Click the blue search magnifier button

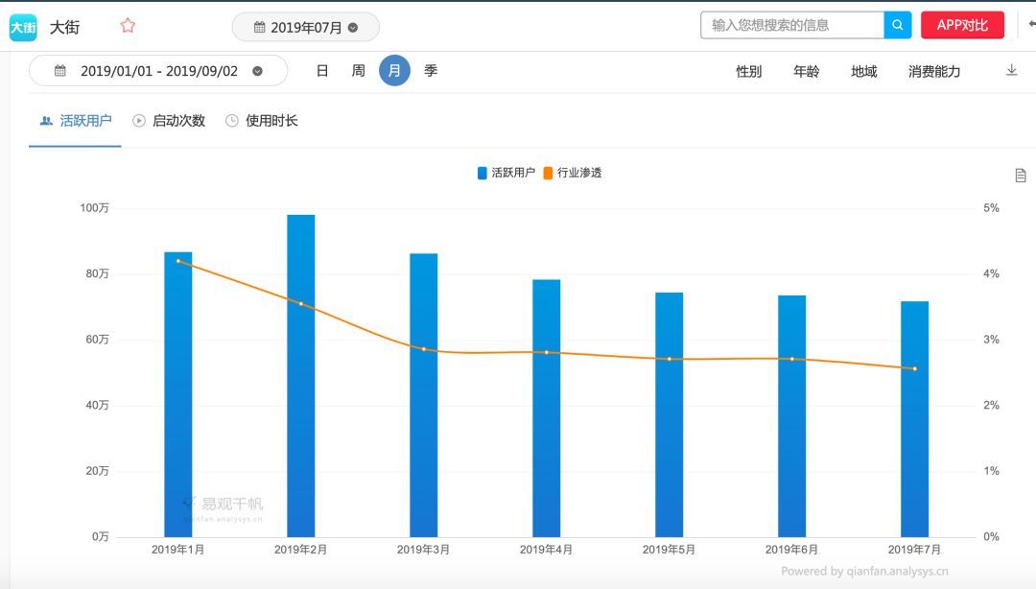tap(898, 26)
